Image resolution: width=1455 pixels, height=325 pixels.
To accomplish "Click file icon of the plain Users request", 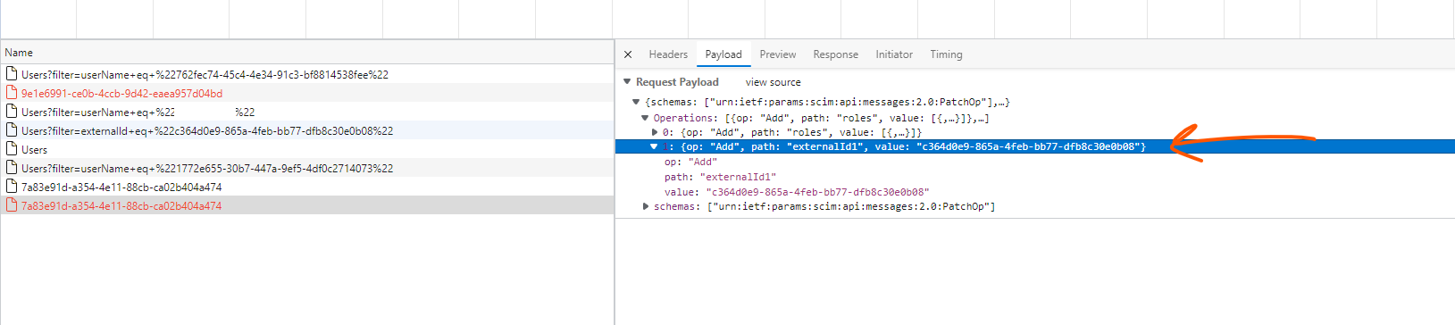I will [13, 148].
